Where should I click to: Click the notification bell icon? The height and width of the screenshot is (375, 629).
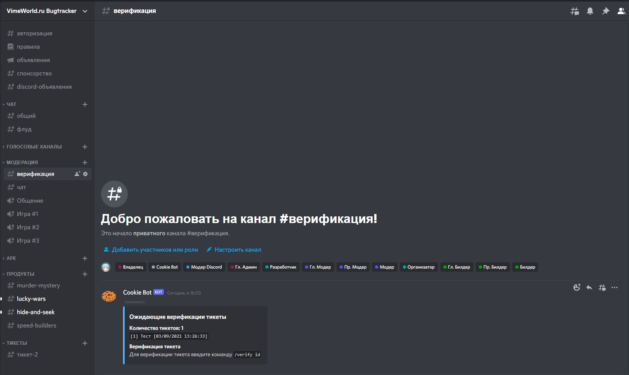click(590, 11)
